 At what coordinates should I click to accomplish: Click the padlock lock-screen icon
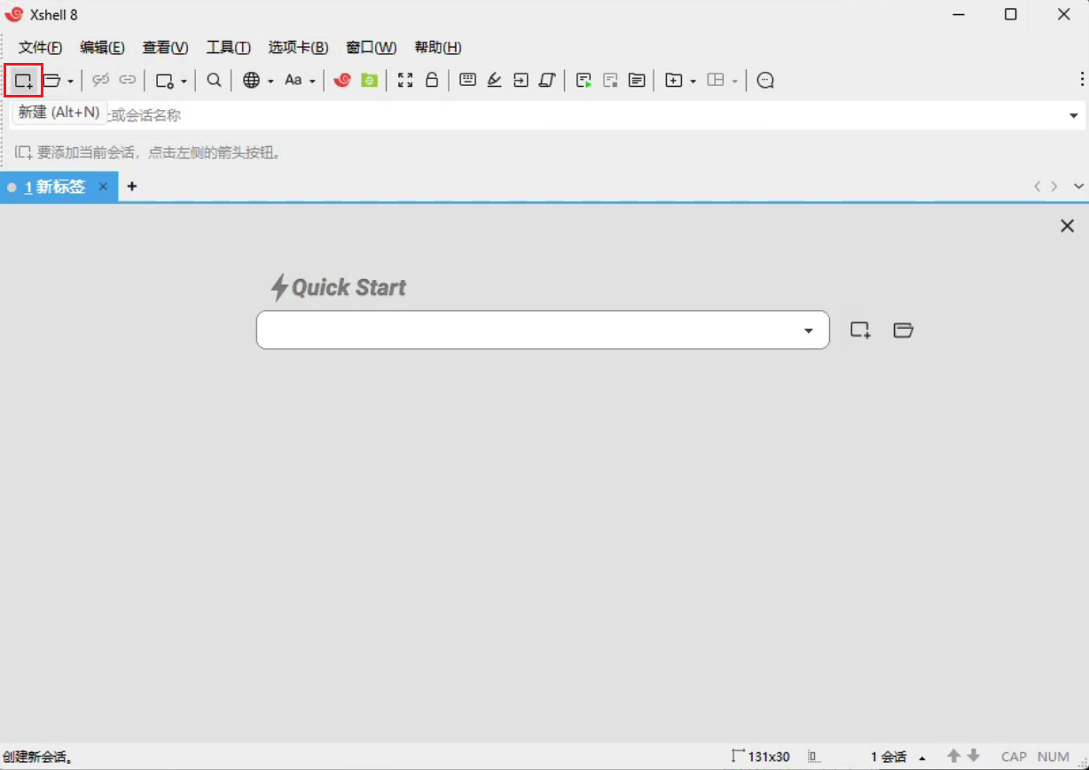432,81
